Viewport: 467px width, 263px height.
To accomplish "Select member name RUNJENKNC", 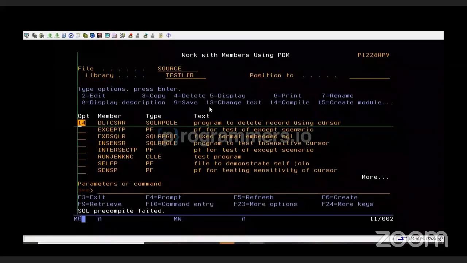I will click(115, 157).
